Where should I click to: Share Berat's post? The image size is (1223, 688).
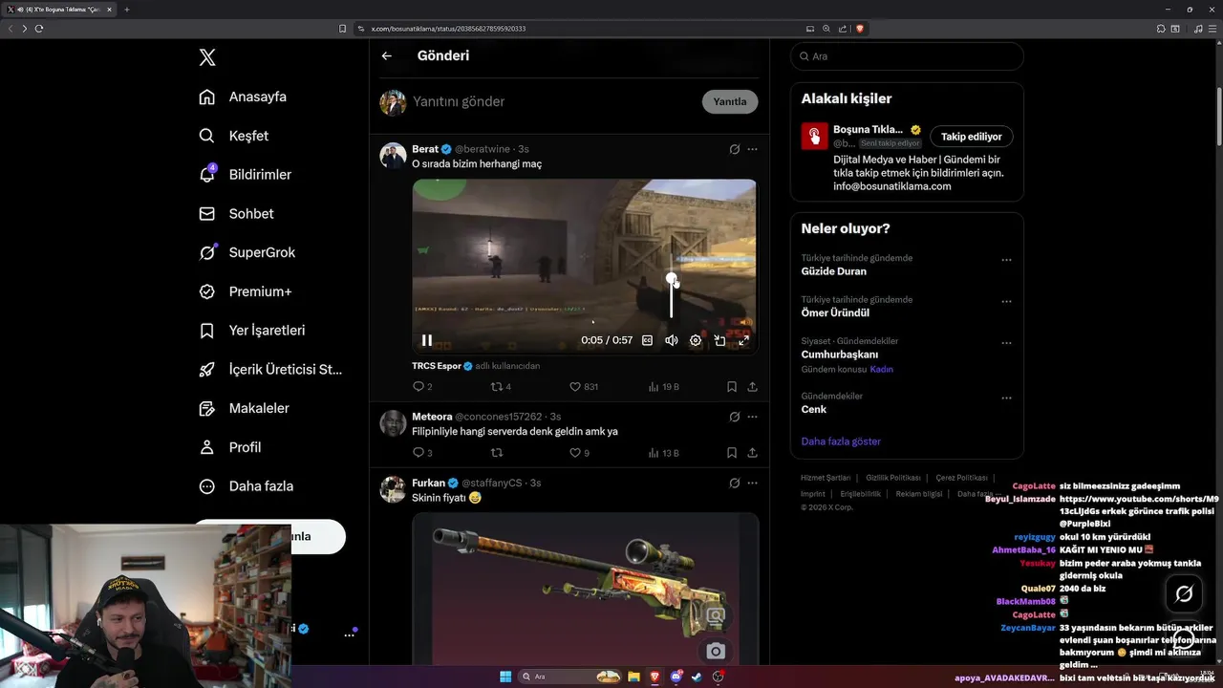tap(752, 387)
